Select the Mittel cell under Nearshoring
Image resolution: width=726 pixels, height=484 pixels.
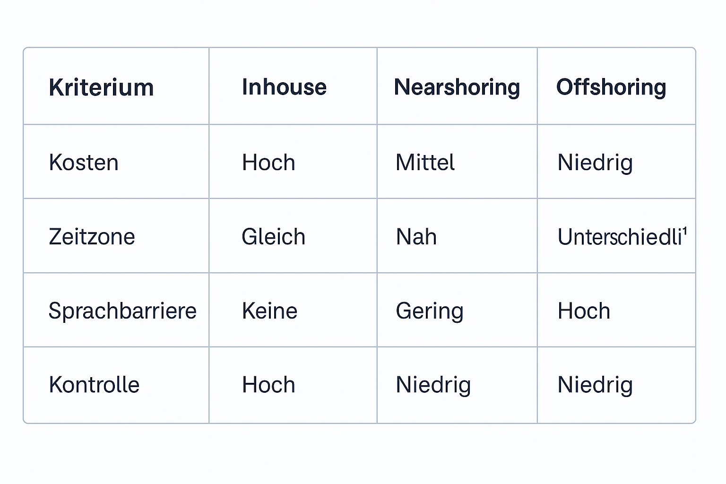(425, 163)
